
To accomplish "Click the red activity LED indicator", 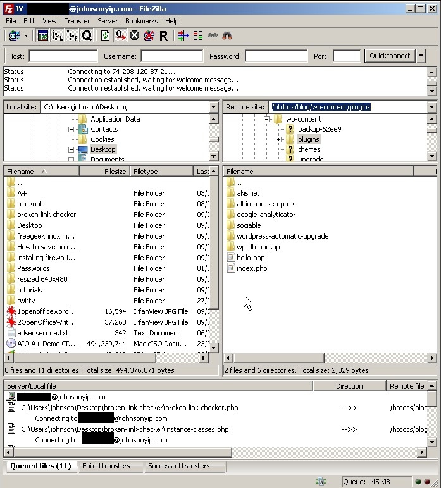I will 427,482.
